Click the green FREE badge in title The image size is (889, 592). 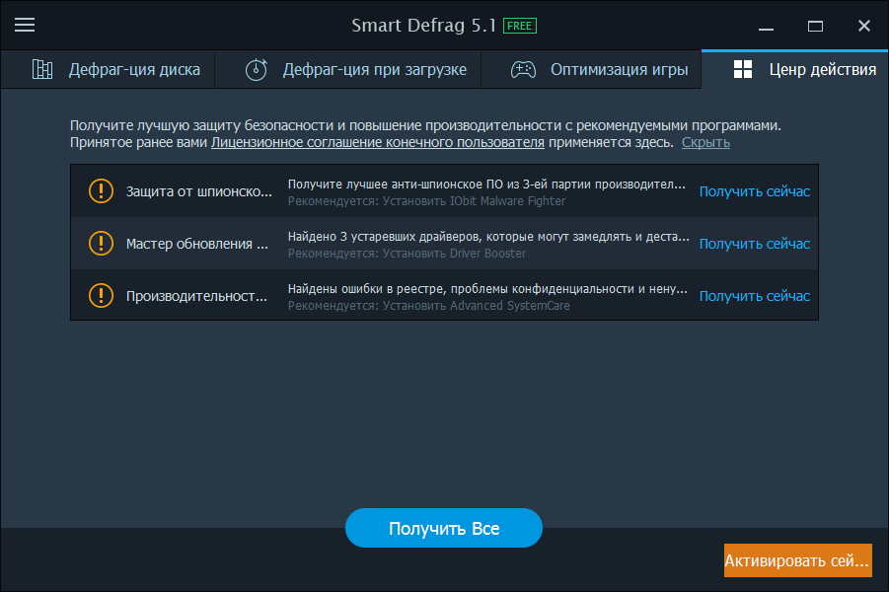pos(519,26)
